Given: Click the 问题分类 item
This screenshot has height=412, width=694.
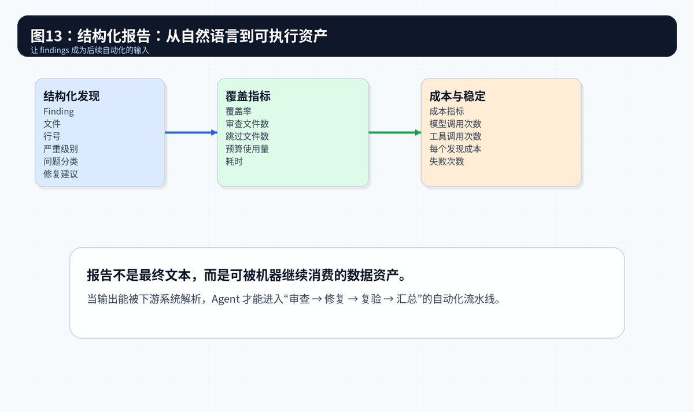Looking at the screenshot, I should 60,162.
